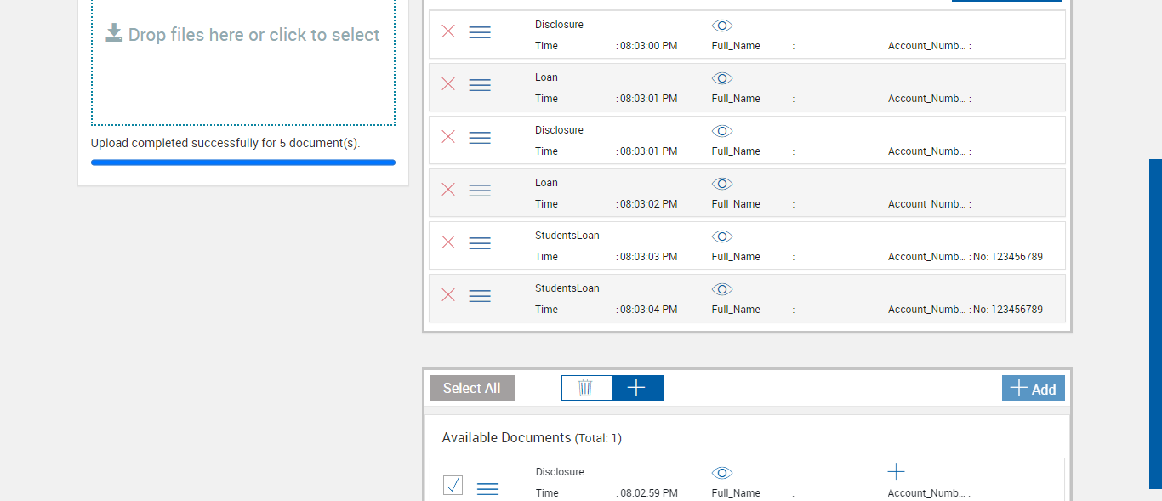Open eye preview for Disclosure 08:03:00 PM
Image resolution: width=1162 pixels, height=501 pixels.
click(722, 26)
